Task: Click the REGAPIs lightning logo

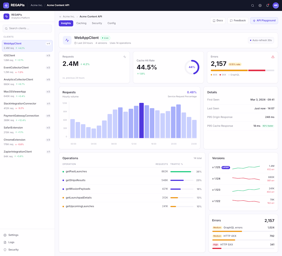Action: point(6,5)
